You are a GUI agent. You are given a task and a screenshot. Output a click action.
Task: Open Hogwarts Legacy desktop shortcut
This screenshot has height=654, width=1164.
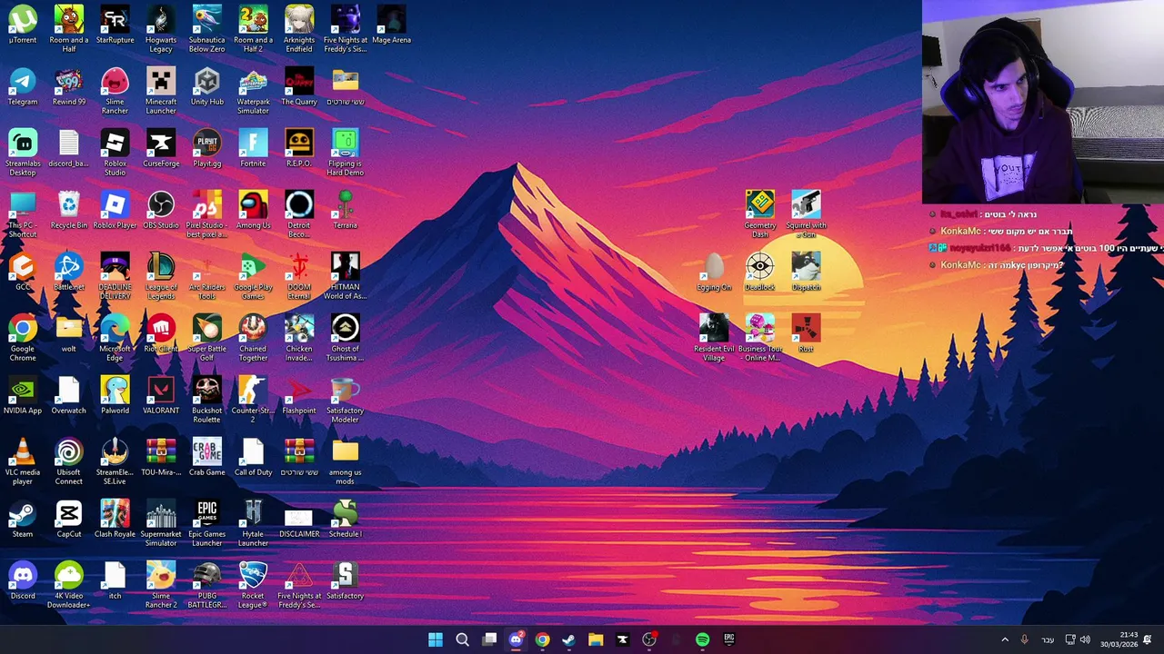coord(161,29)
